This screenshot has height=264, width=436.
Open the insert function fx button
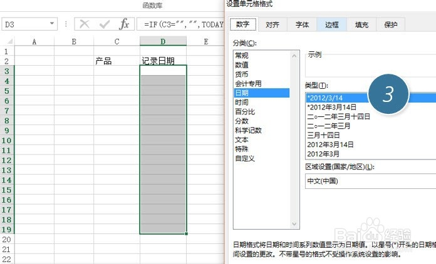(124, 24)
